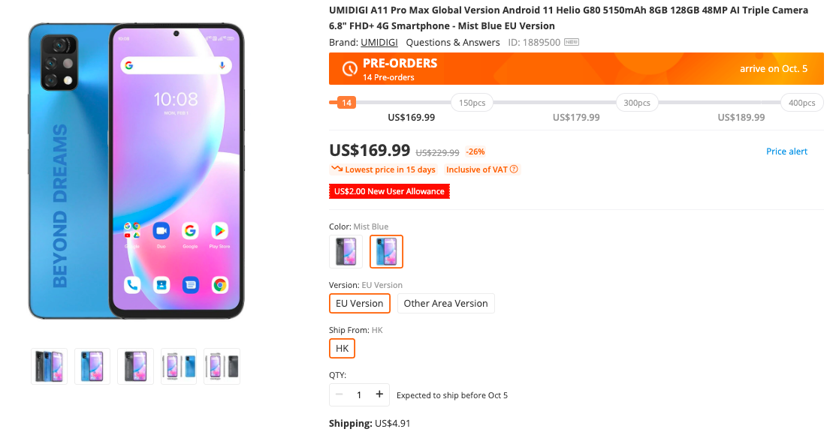Set a Price alert

[x=786, y=151]
